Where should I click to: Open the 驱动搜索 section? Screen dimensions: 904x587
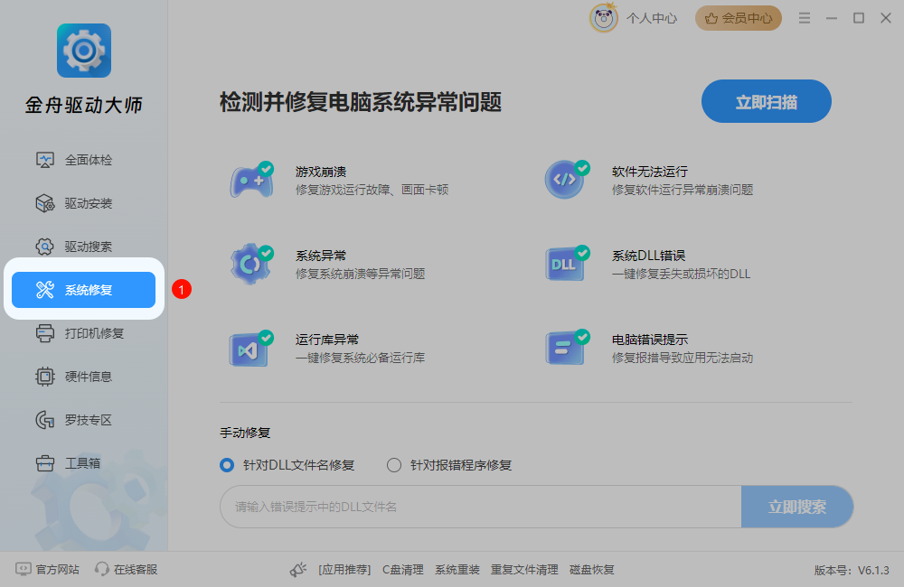(83, 247)
